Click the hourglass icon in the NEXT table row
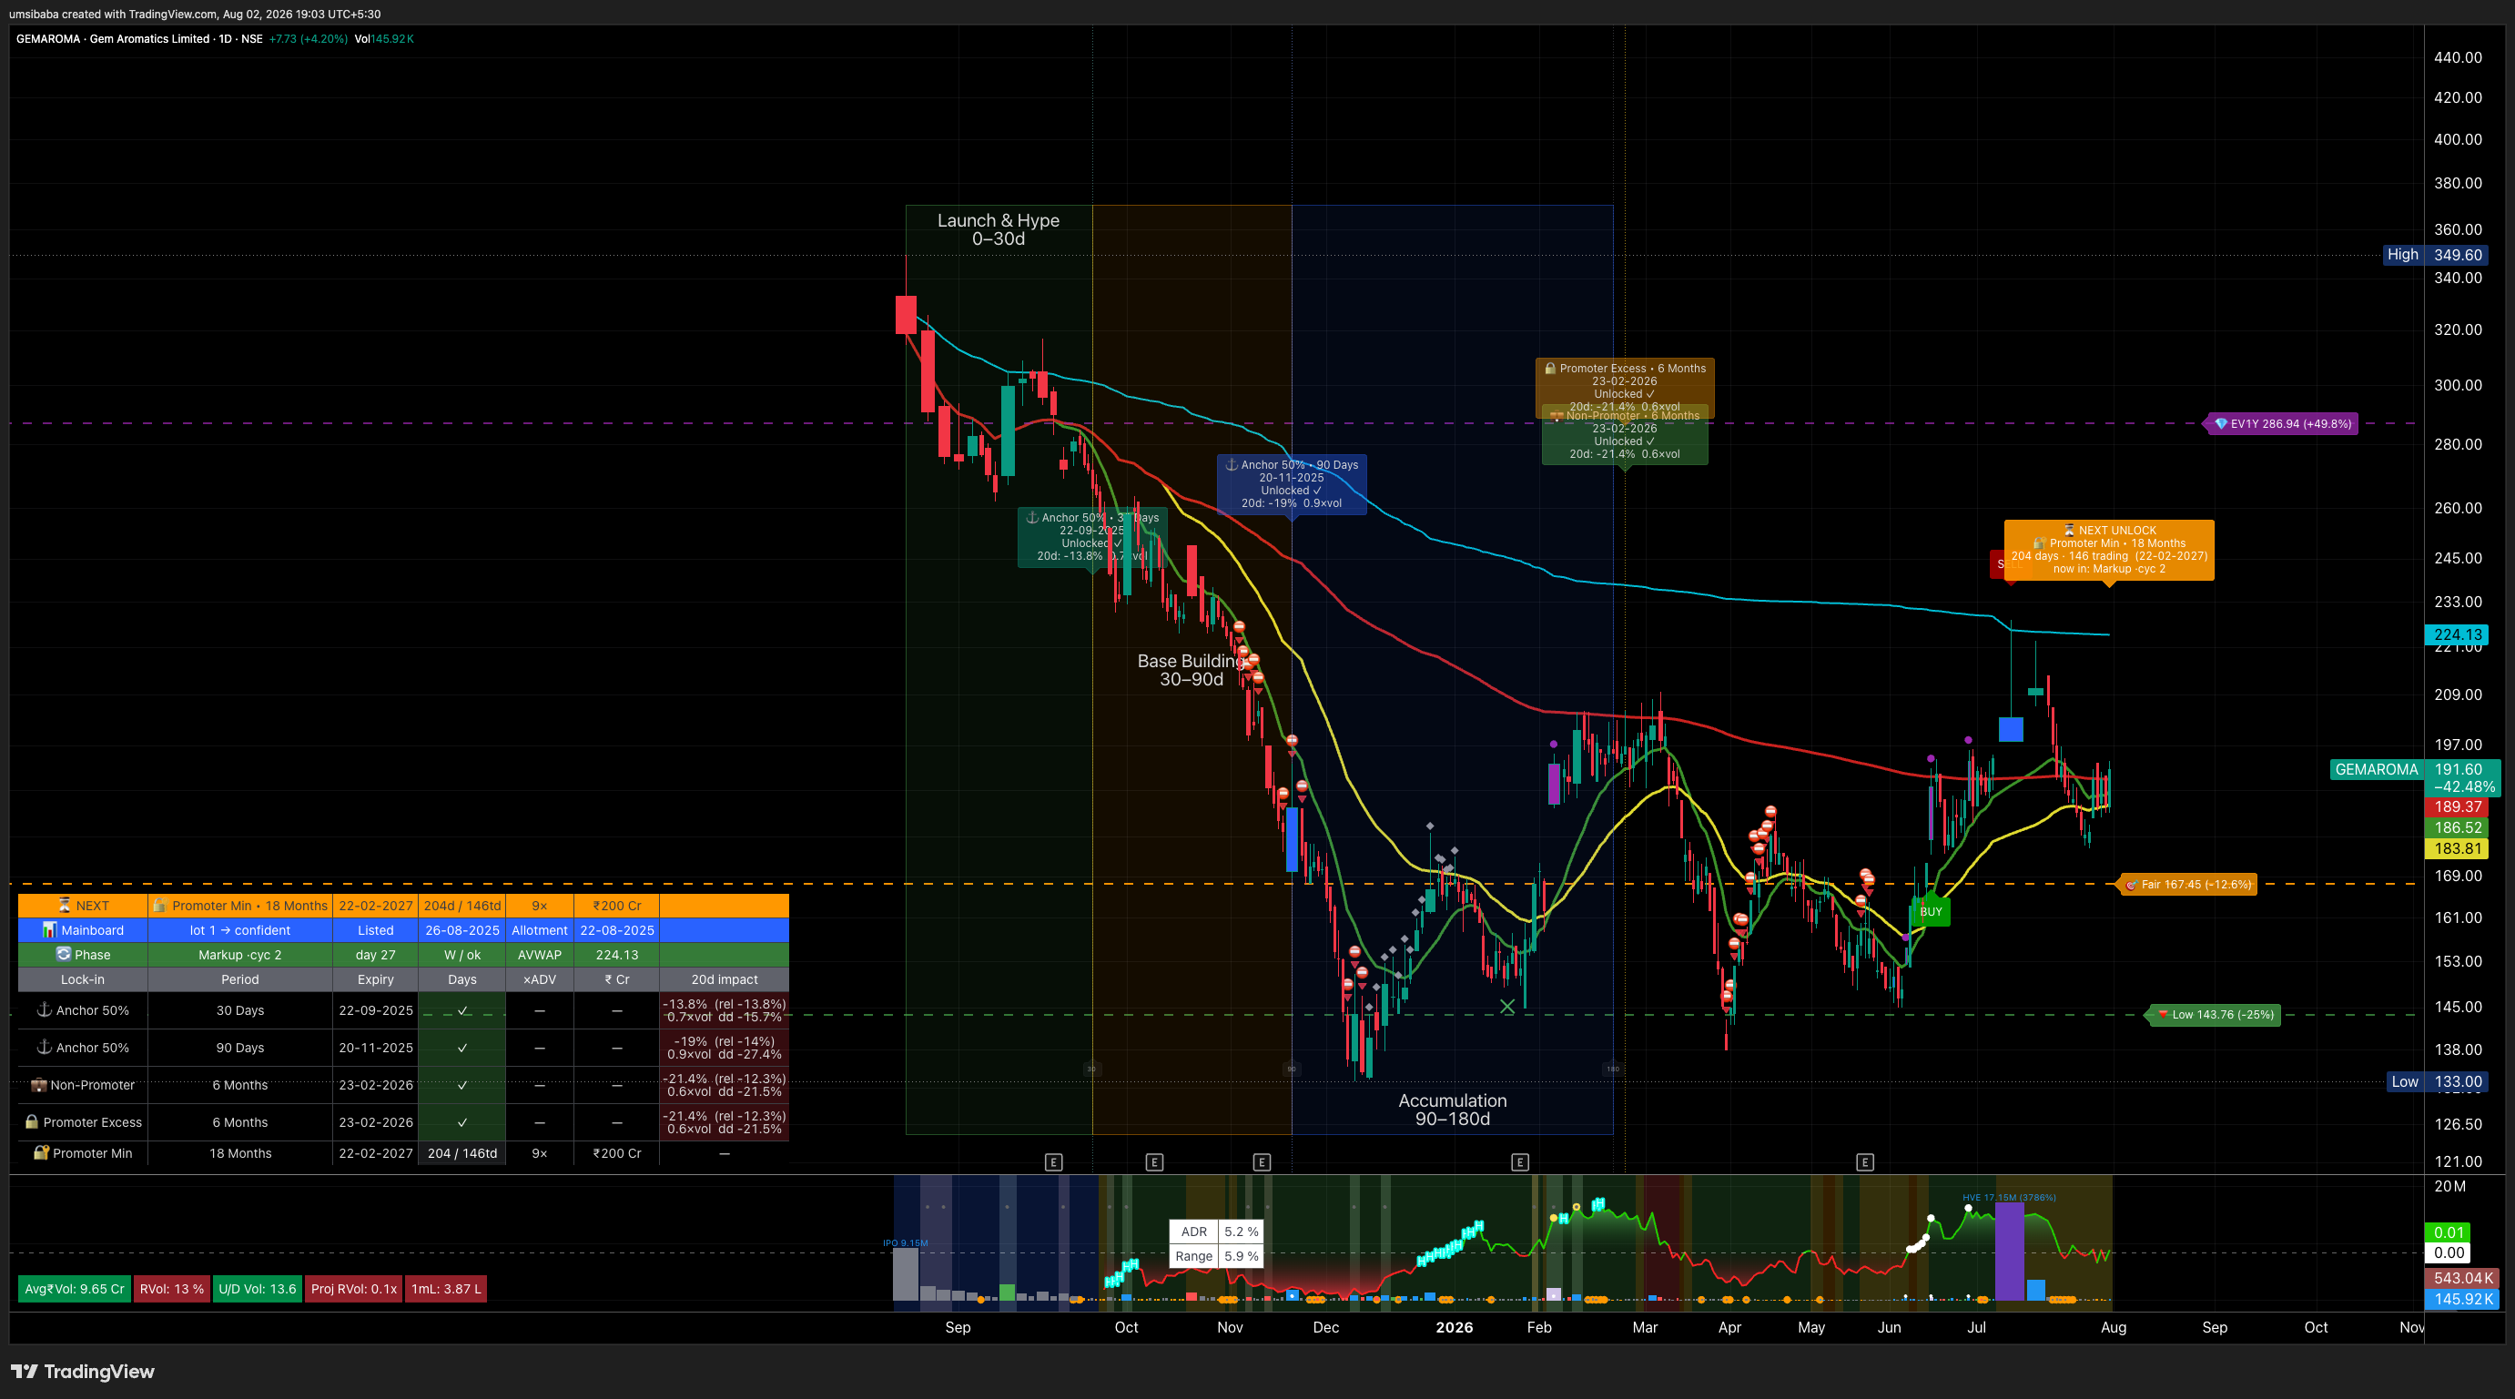This screenshot has width=2515, height=1399. coord(65,905)
